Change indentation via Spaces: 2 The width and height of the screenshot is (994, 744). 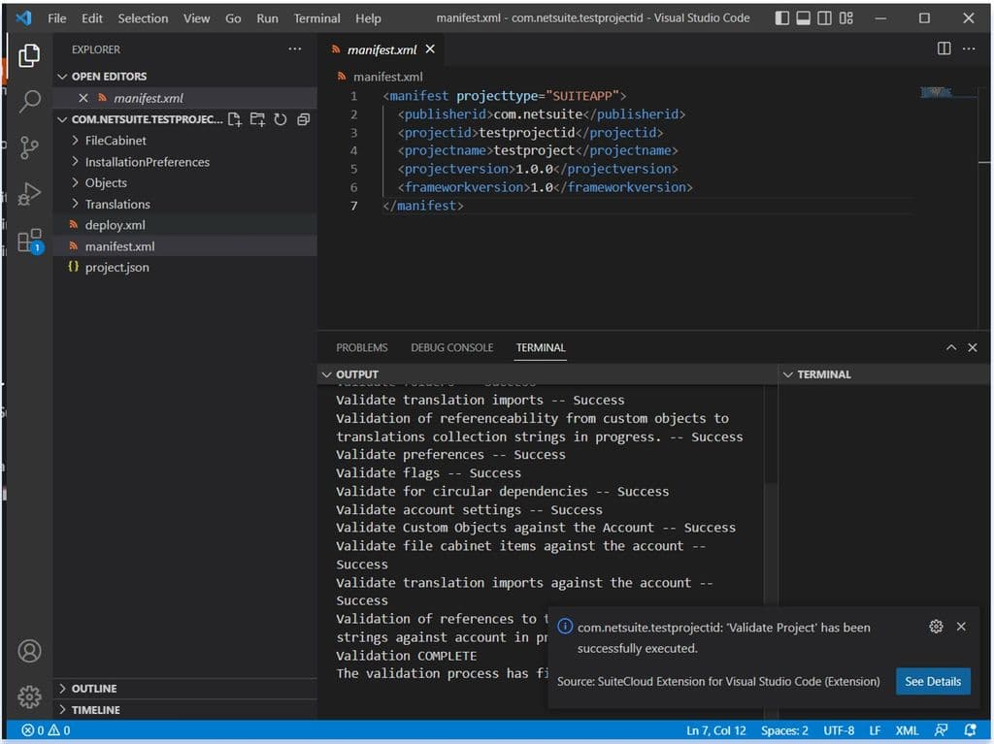(x=784, y=730)
